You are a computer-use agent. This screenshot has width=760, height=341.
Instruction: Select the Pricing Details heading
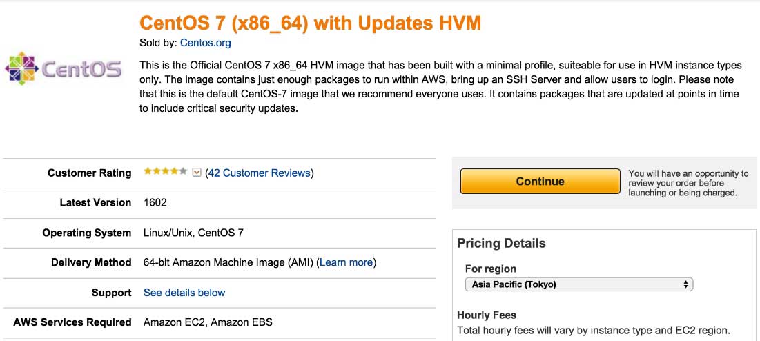[x=501, y=244]
